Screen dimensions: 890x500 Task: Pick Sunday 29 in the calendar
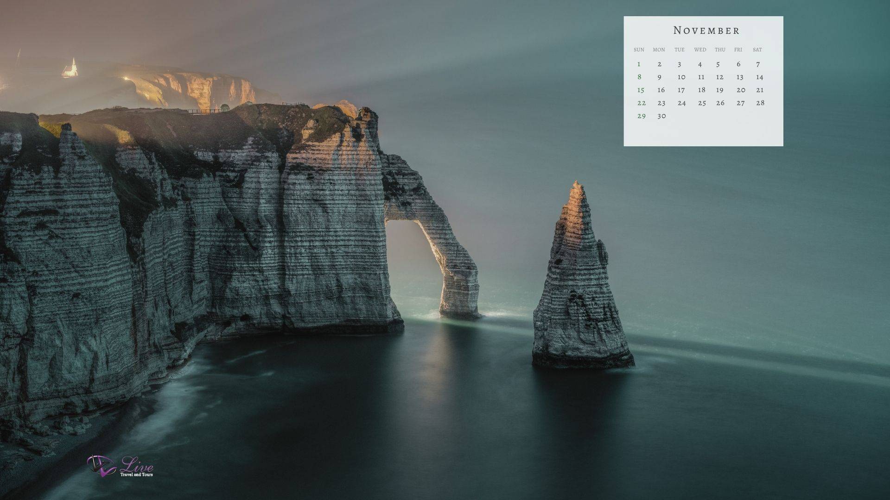[x=641, y=116]
